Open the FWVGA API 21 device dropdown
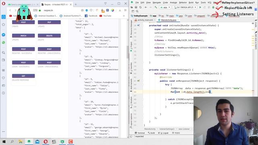The image size is (258, 145). pyautogui.click(x=185, y=7)
